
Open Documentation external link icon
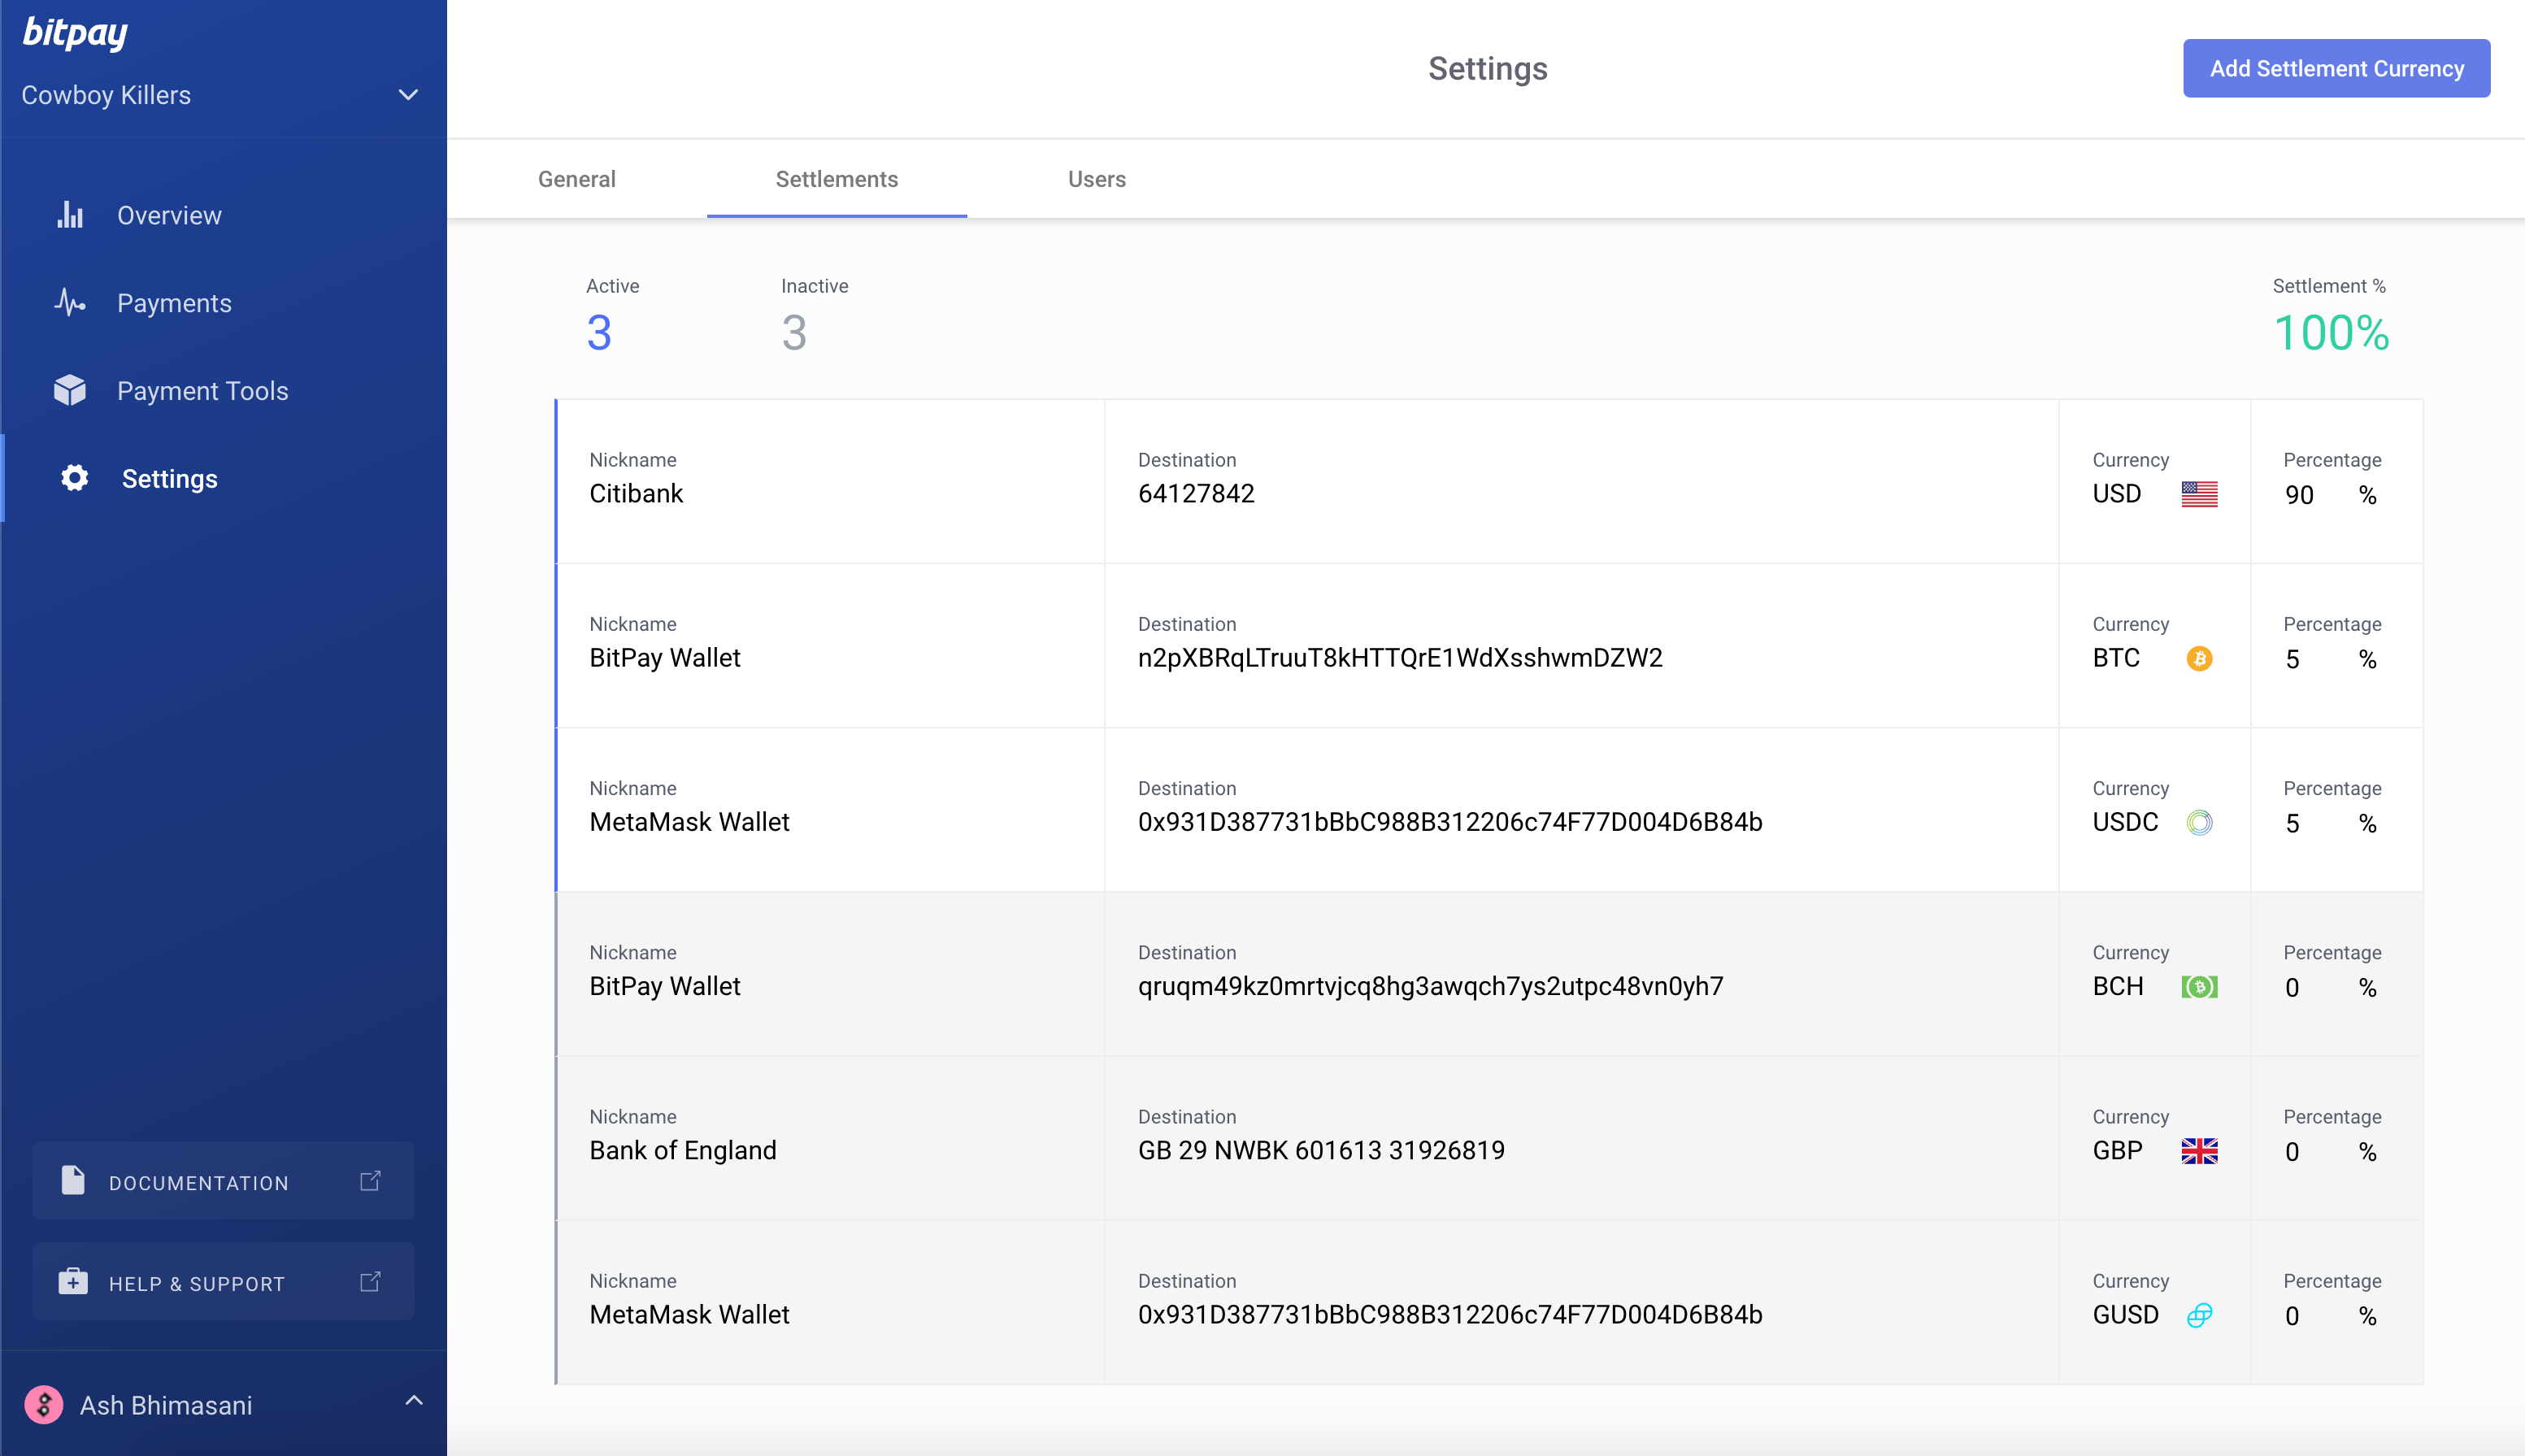click(372, 1182)
